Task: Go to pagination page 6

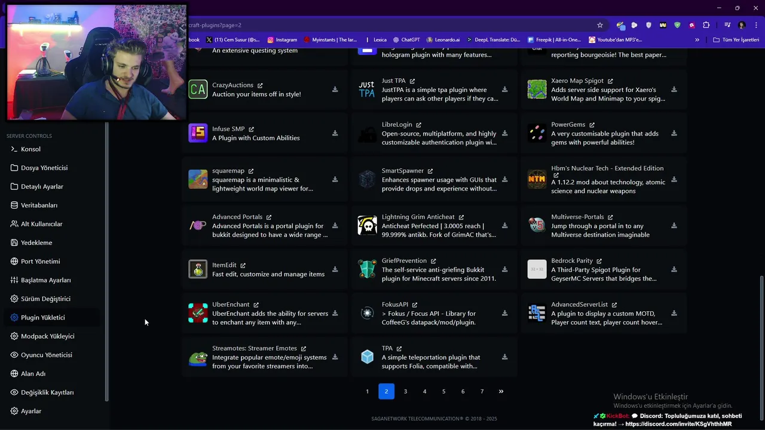Action: (463, 391)
